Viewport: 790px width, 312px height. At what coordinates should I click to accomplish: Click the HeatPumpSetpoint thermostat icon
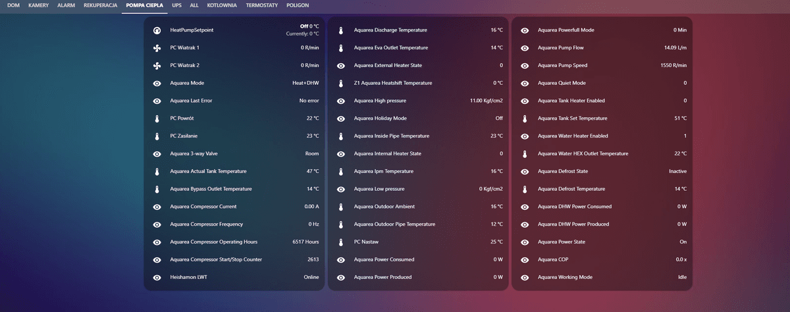(x=157, y=30)
